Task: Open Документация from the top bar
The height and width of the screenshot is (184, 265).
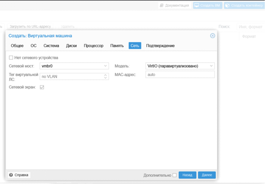Action: (x=174, y=5)
